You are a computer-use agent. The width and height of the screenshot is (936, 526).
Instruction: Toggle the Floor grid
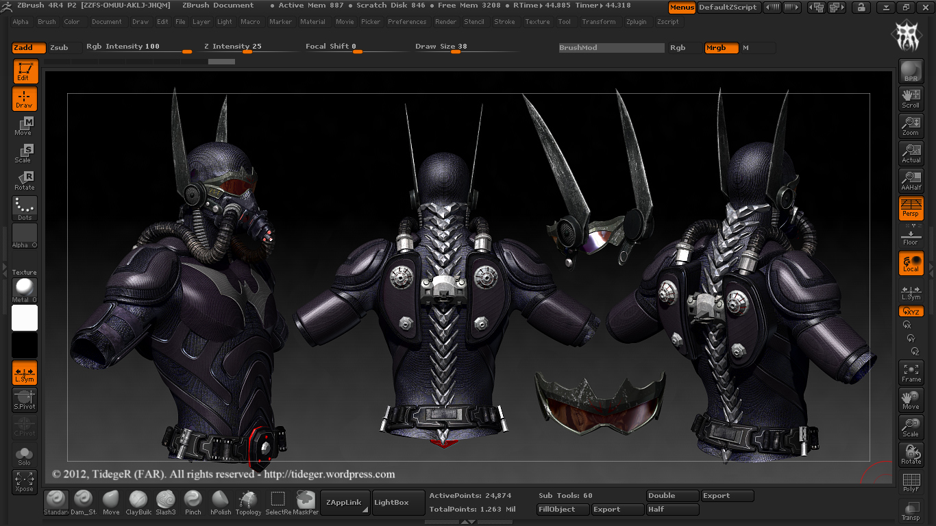tap(911, 236)
